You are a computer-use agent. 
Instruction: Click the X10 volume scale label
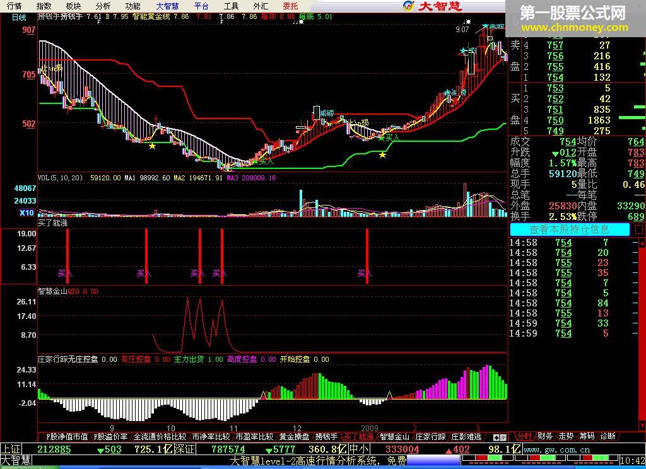click(26, 213)
